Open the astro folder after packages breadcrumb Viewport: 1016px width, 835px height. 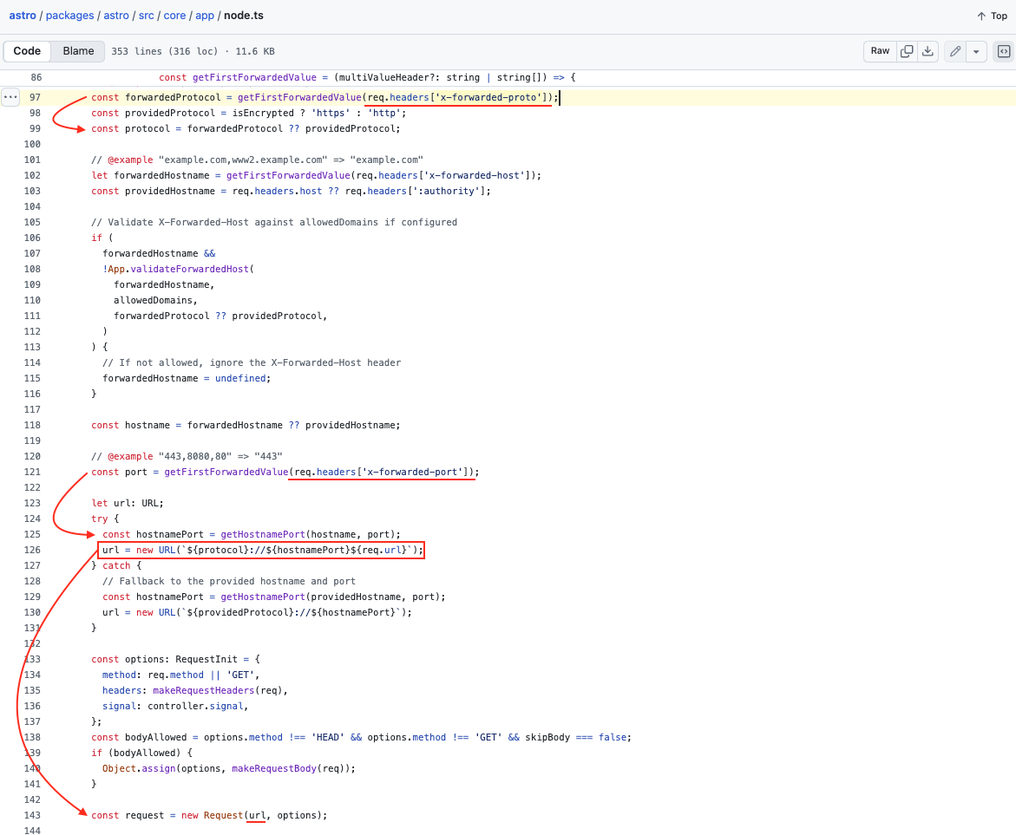point(116,16)
